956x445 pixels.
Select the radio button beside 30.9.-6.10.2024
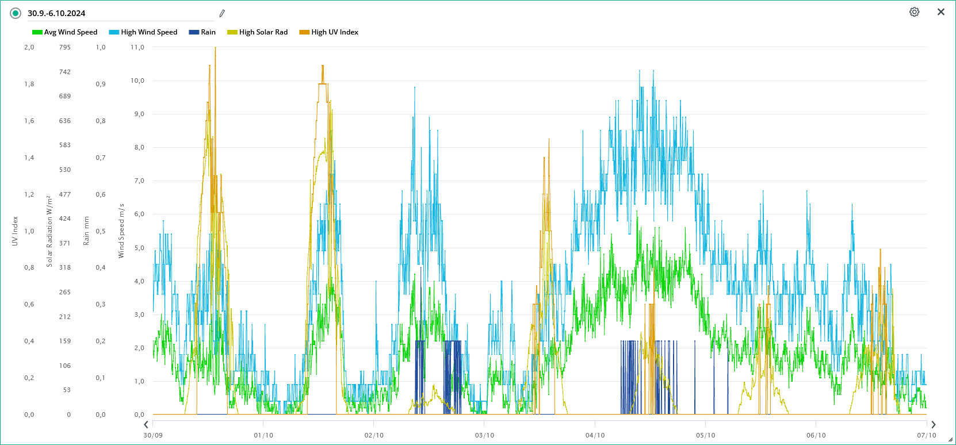tap(16, 13)
